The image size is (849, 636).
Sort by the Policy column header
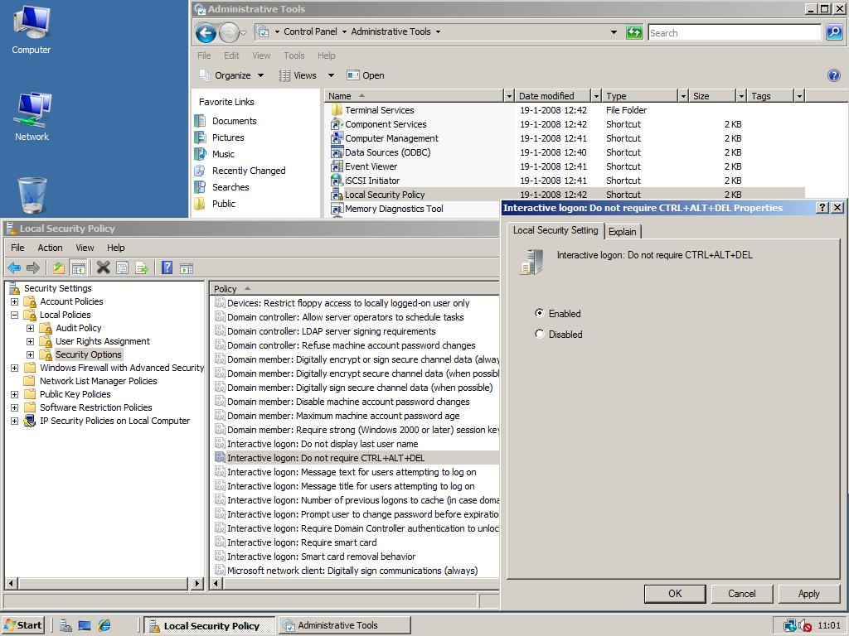[355, 289]
